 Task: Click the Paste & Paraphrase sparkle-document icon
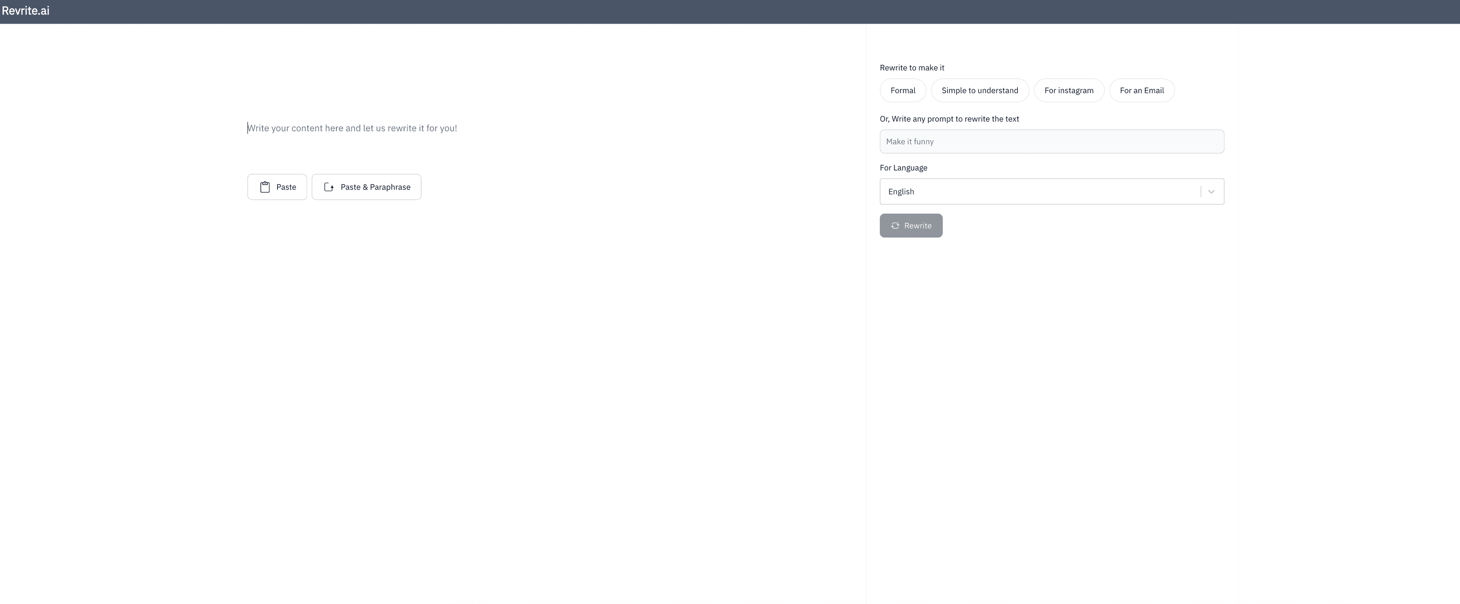[x=329, y=187]
